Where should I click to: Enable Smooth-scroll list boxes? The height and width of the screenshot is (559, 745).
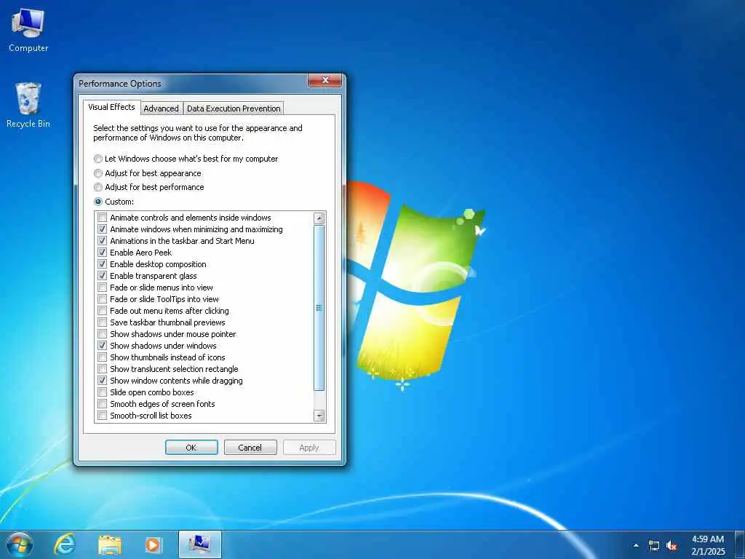pos(102,416)
